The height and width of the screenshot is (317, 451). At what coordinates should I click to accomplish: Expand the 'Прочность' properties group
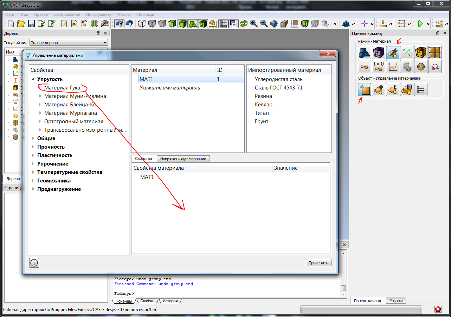[x=33, y=147]
